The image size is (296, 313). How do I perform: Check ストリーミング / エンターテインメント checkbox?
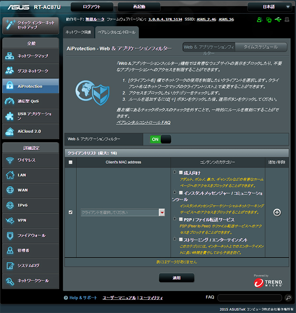coord(181,239)
